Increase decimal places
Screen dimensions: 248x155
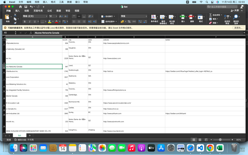140,21
